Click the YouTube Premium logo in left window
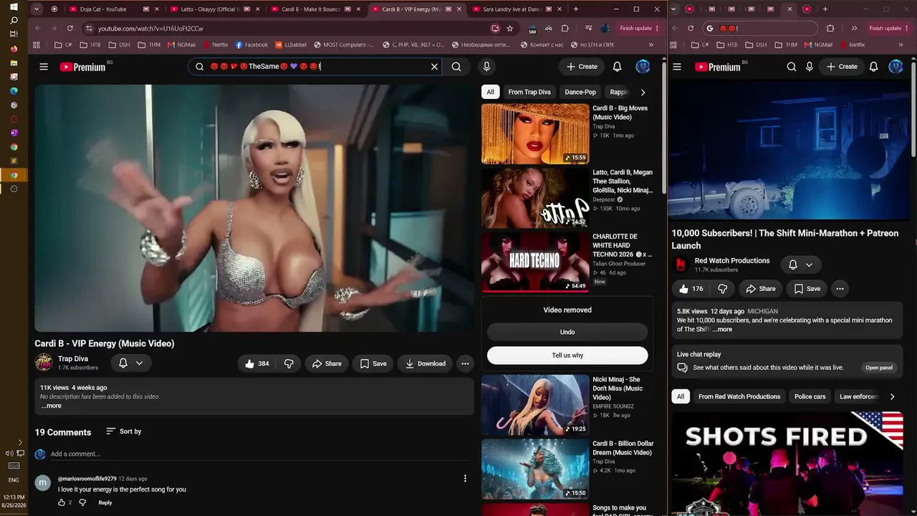The image size is (917, 516). click(x=83, y=67)
